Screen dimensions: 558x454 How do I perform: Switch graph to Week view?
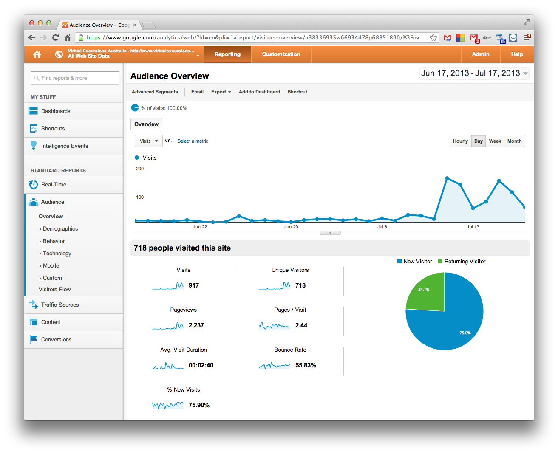pos(495,141)
